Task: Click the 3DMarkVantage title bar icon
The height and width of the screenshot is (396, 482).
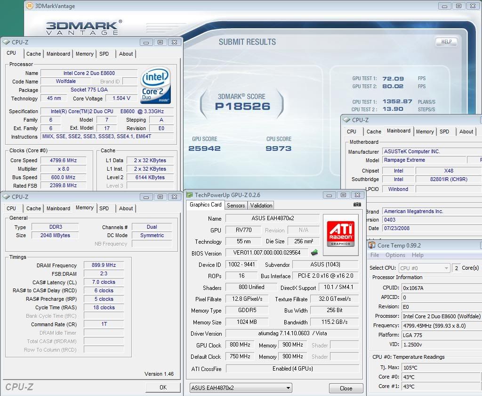Action: click(x=30, y=6)
